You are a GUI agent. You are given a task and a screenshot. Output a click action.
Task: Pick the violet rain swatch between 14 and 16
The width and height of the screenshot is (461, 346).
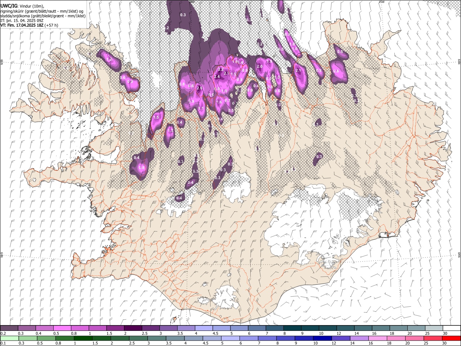click(359, 338)
